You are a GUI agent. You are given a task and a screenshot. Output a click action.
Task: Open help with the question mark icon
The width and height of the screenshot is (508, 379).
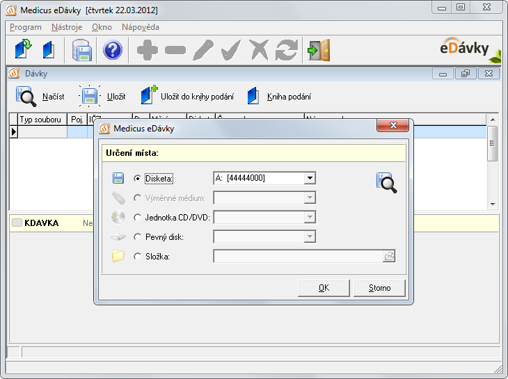pyautogui.click(x=113, y=50)
